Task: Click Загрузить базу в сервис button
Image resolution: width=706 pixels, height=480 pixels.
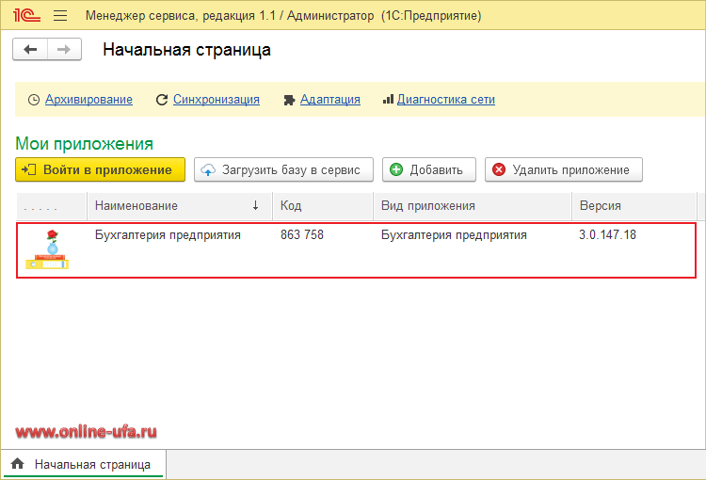Action: click(283, 169)
